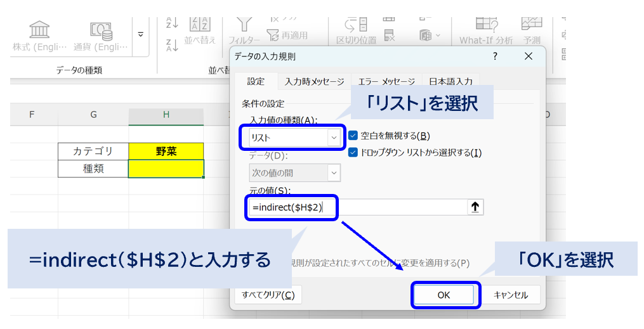Switch to the 日本語入力 tab
Screen dimensions: 644x329
450,82
